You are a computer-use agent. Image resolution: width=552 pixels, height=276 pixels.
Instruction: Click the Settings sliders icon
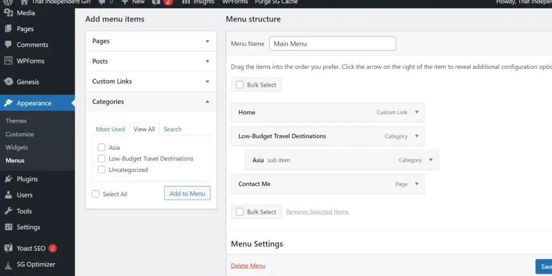point(9,227)
